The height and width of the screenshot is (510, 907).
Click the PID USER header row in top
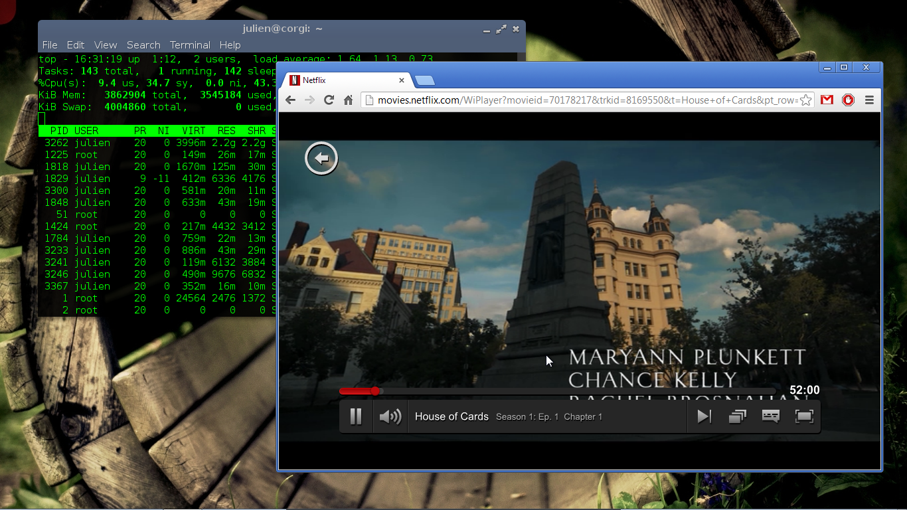tap(157, 131)
